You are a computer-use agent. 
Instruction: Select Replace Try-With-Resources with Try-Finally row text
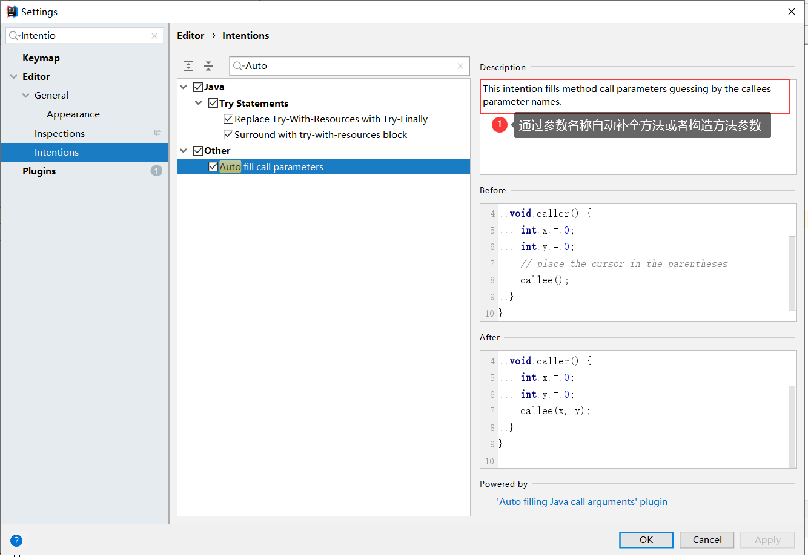pyautogui.click(x=331, y=119)
